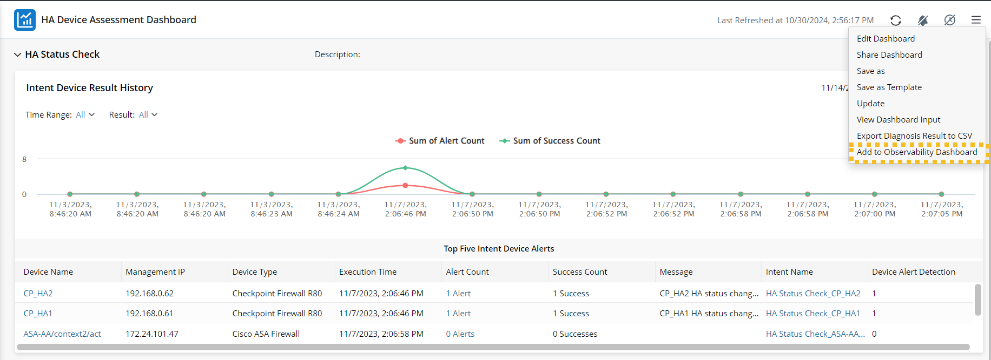Click the HA Device Assessment Dashboard logo icon
Screen dimensions: 991x360
click(25, 20)
